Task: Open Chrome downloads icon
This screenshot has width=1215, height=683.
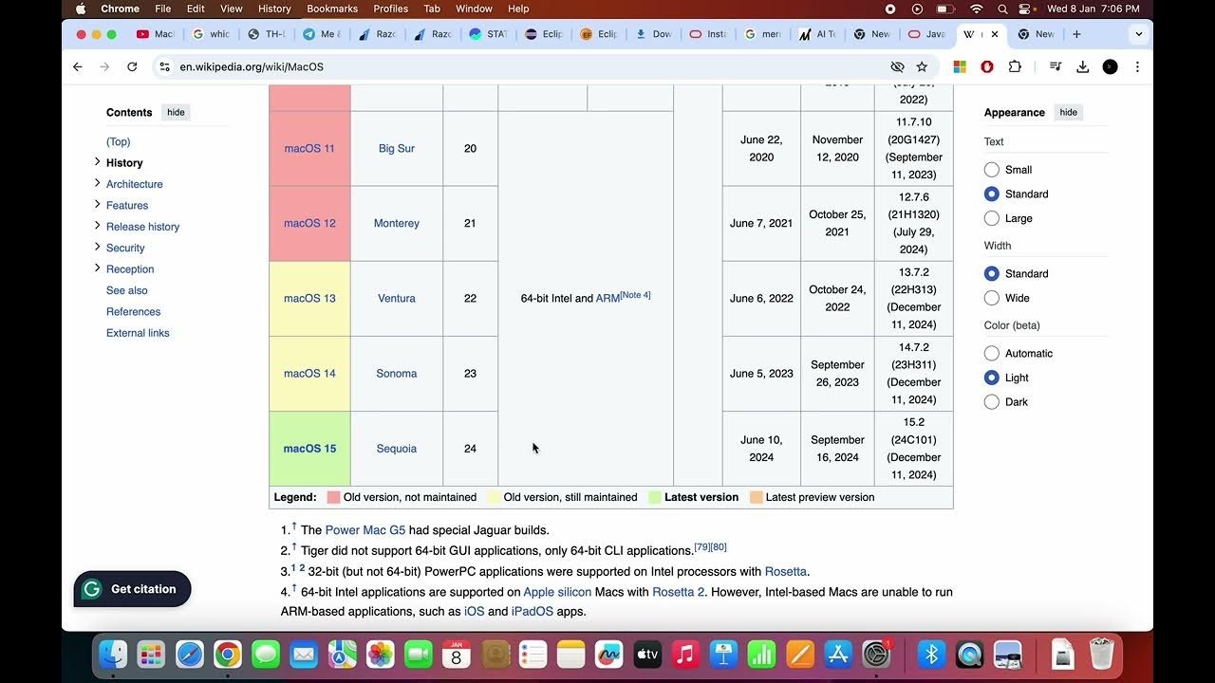Action: coord(1082,66)
